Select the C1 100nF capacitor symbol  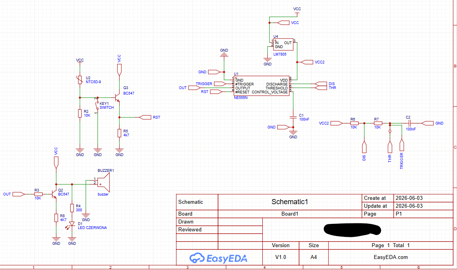coord(293,117)
